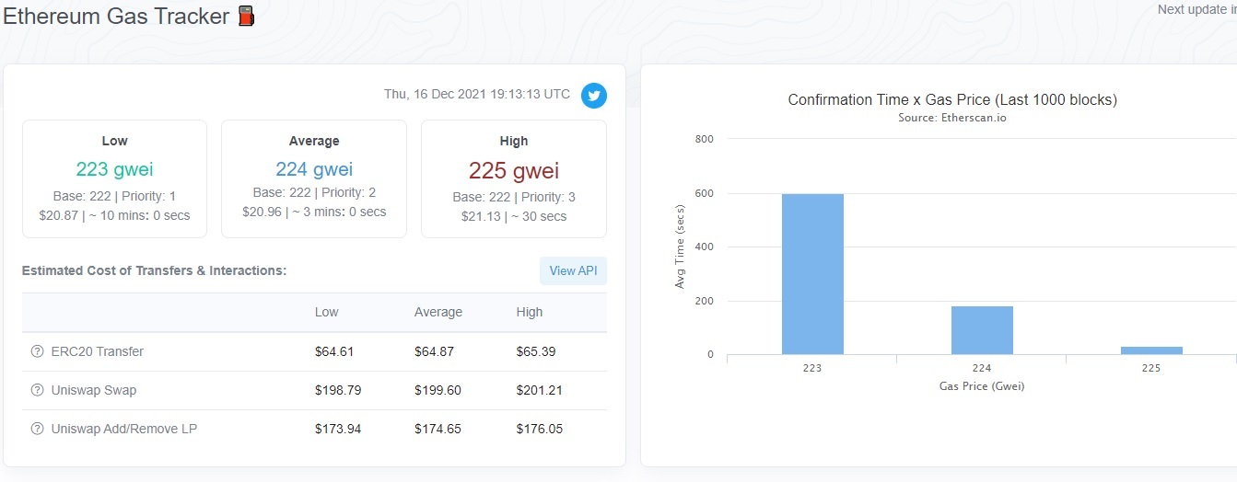Click help icon beside Uniswap Swap

(x=38, y=390)
